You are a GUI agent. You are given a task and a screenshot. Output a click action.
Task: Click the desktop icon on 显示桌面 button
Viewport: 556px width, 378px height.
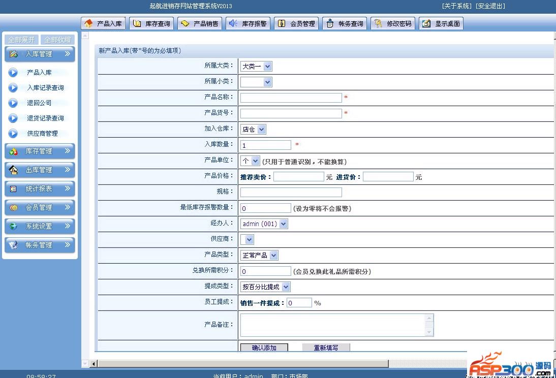426,23
